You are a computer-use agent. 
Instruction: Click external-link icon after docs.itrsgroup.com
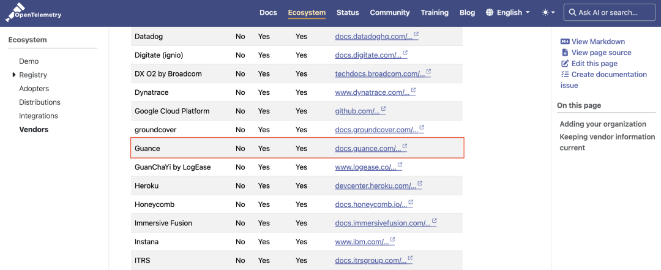[410, 258]
